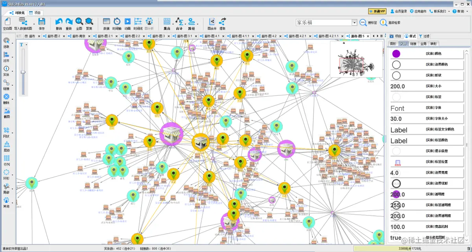
Task: Open the 时间线 timeline tool
Action: coord(138,24)
